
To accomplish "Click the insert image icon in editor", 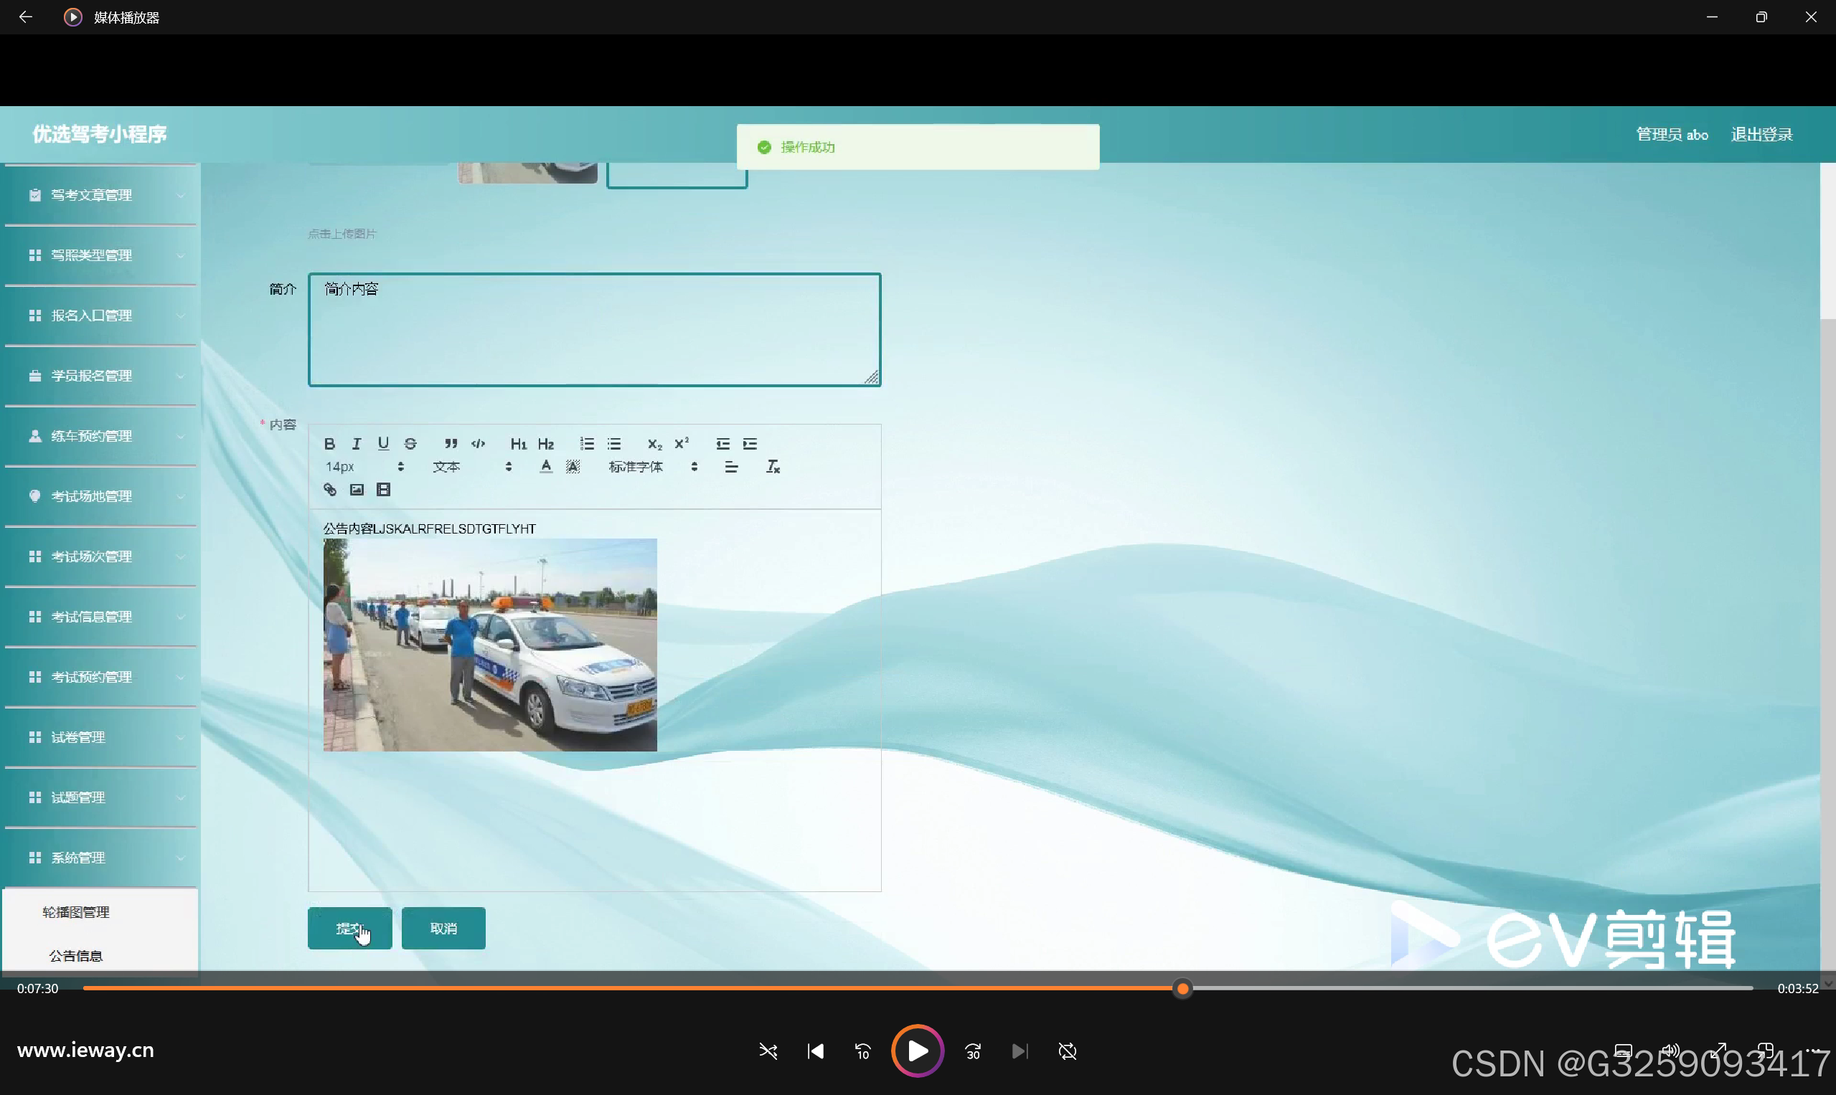I will tap(357, 489).
